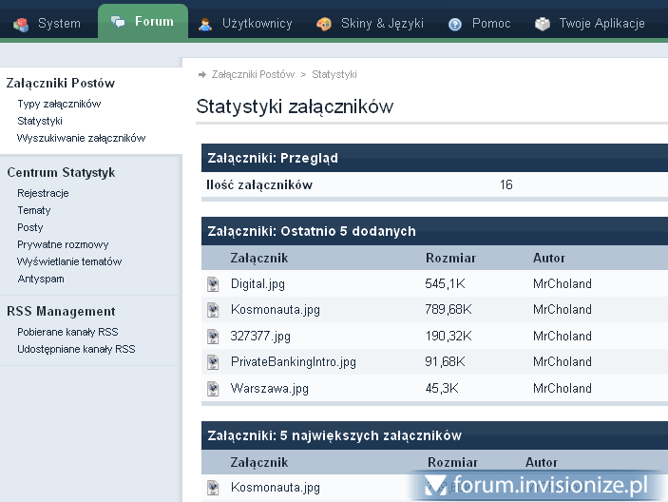Screen dimensions: 668x502
Task: Click the Skiny & Języki palette icon
Action: coord(324,24)
